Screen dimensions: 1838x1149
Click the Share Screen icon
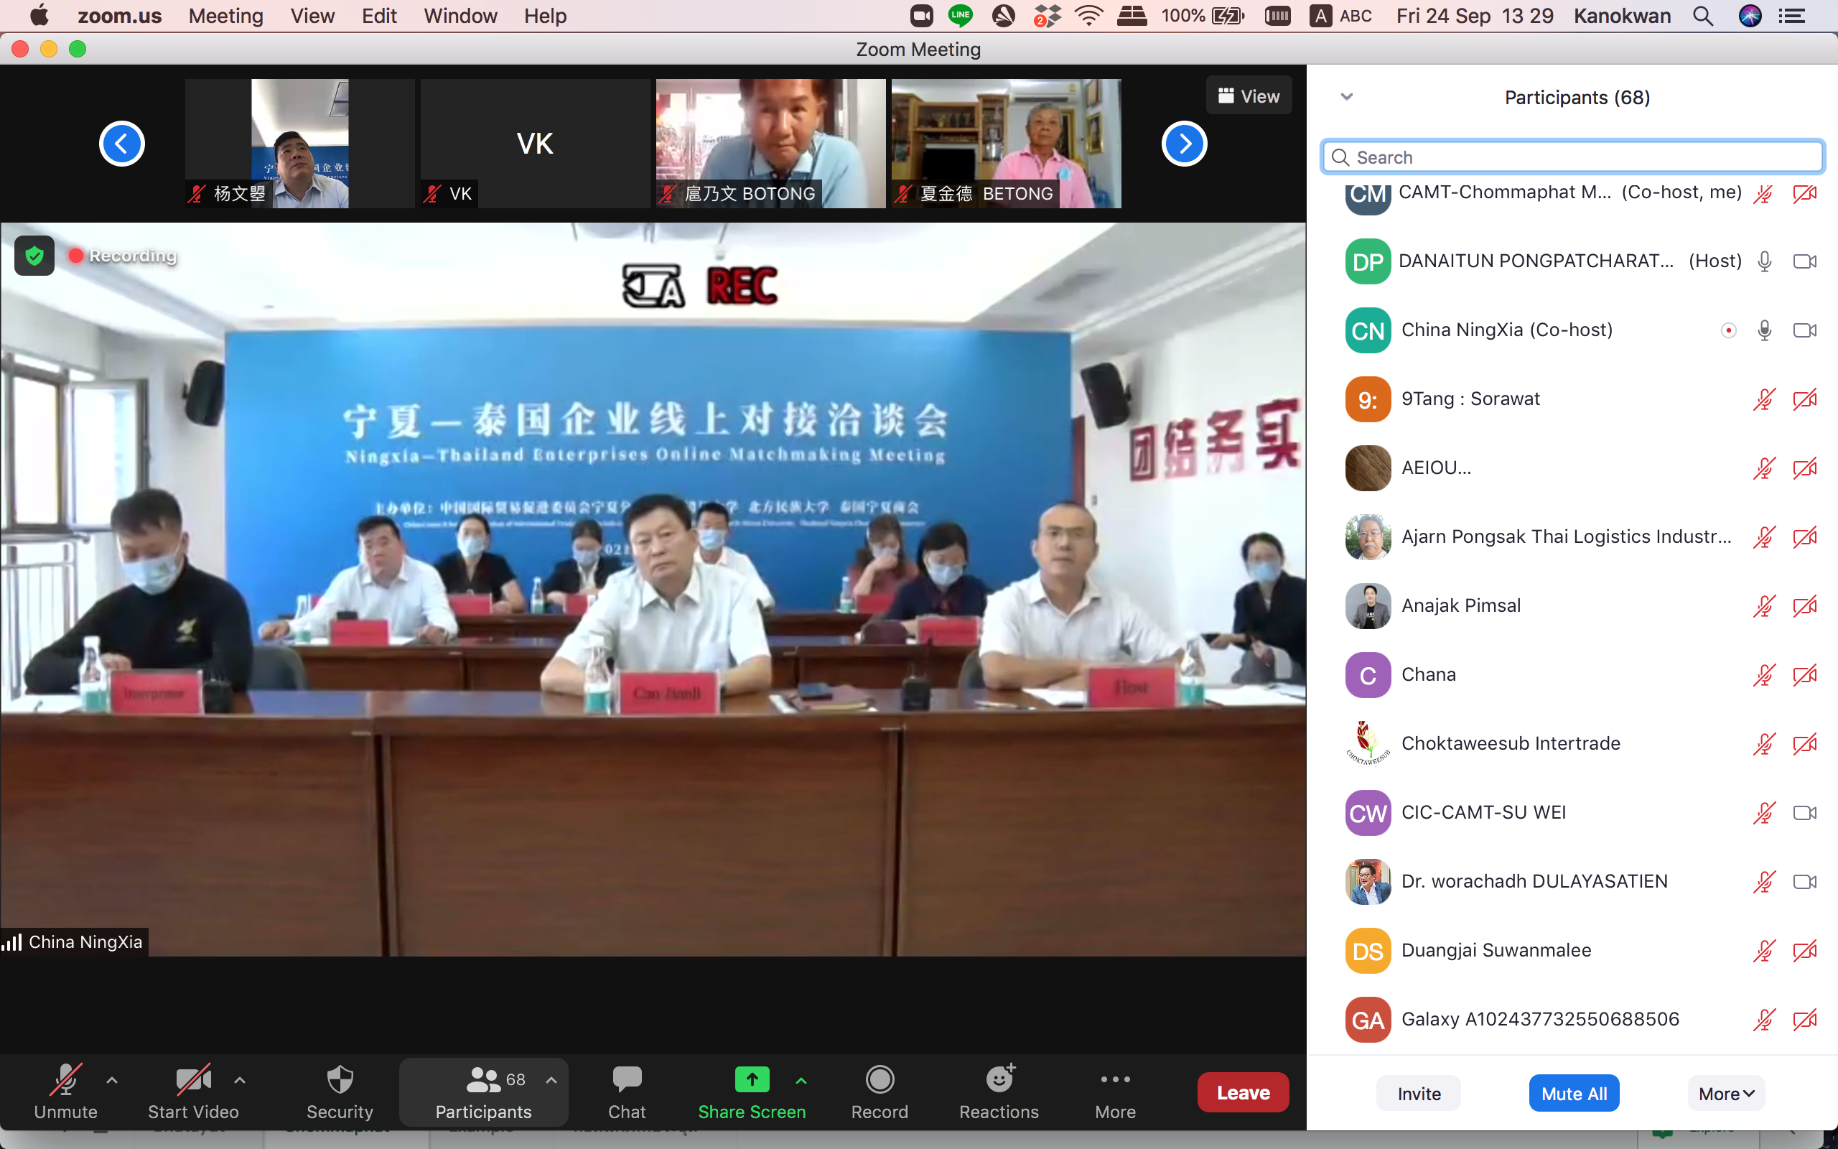[x=751, y=1080]
